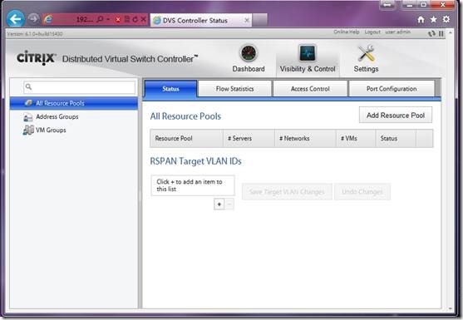Click the address bar refresh icon
This screenshot has height=320, width=463.
135,19
